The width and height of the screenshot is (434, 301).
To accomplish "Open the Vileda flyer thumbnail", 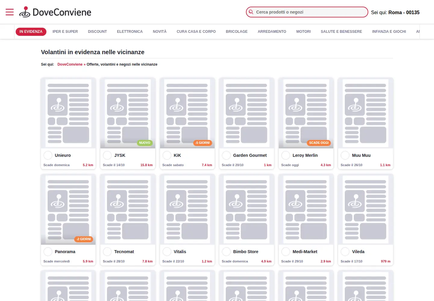I will 366,209.
